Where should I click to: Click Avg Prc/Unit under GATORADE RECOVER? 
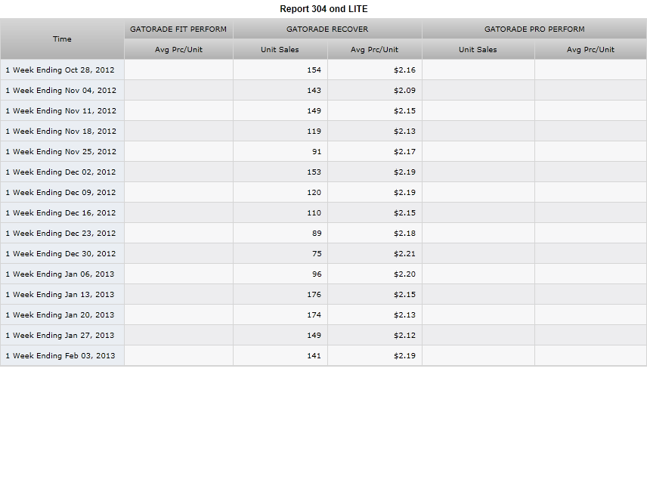(x=374, y=50)
